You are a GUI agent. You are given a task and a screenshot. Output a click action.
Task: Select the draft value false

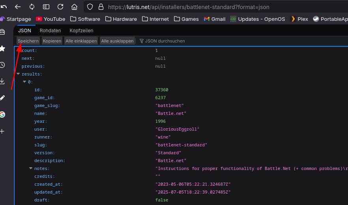click(162, 199)
